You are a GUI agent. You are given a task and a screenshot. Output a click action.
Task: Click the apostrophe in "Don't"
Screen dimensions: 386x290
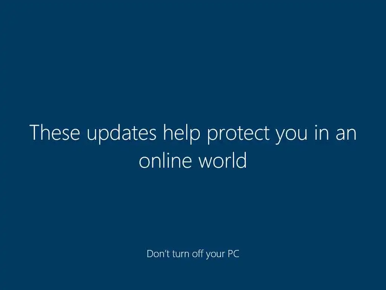[x=165, y=251]
